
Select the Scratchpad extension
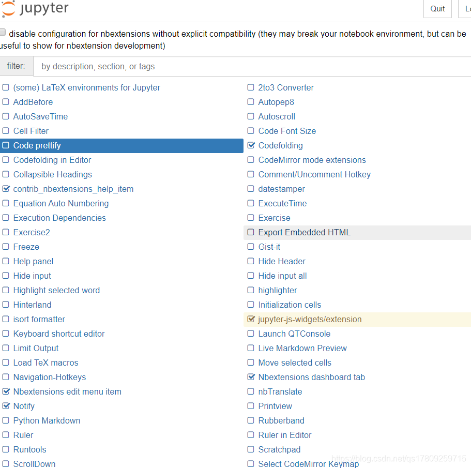[279, 449]
